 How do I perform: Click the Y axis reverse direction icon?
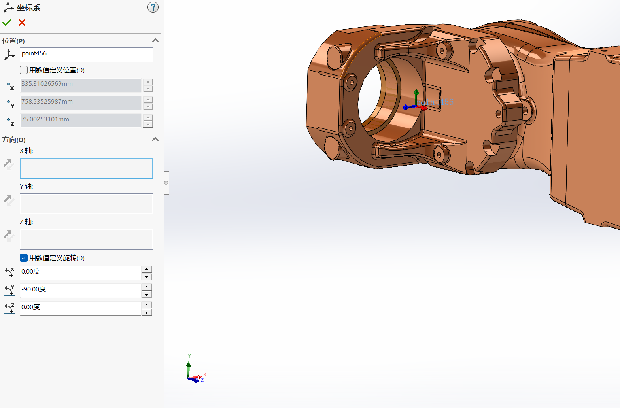9,200
